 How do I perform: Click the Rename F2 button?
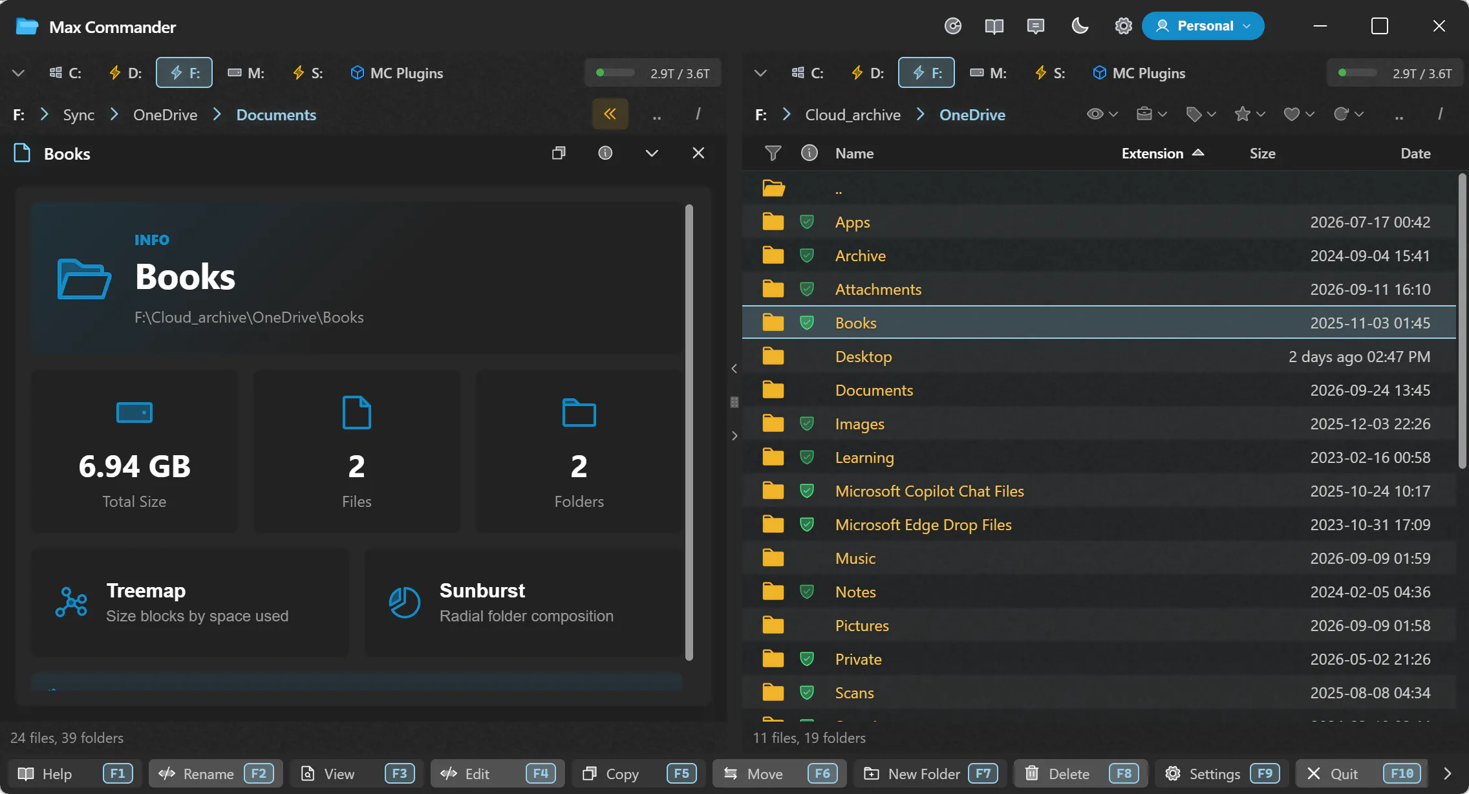coord(216,773)
